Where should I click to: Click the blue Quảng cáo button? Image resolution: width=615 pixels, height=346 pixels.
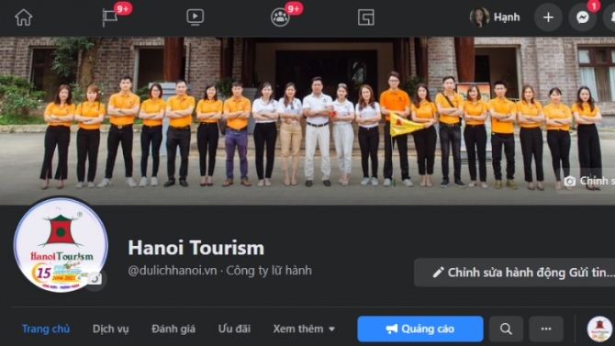pos(420,329)
